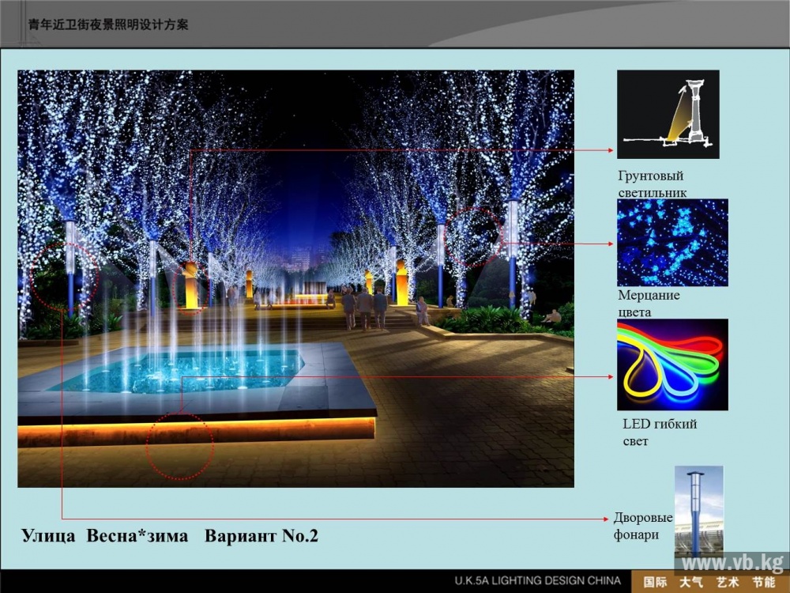Select the 'Дворовые фонари' label
This screenshot has width=790, height=593.
point(643,526)
